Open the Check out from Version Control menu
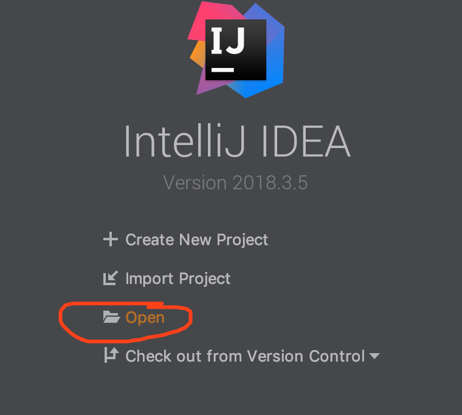 pos(245,356)
